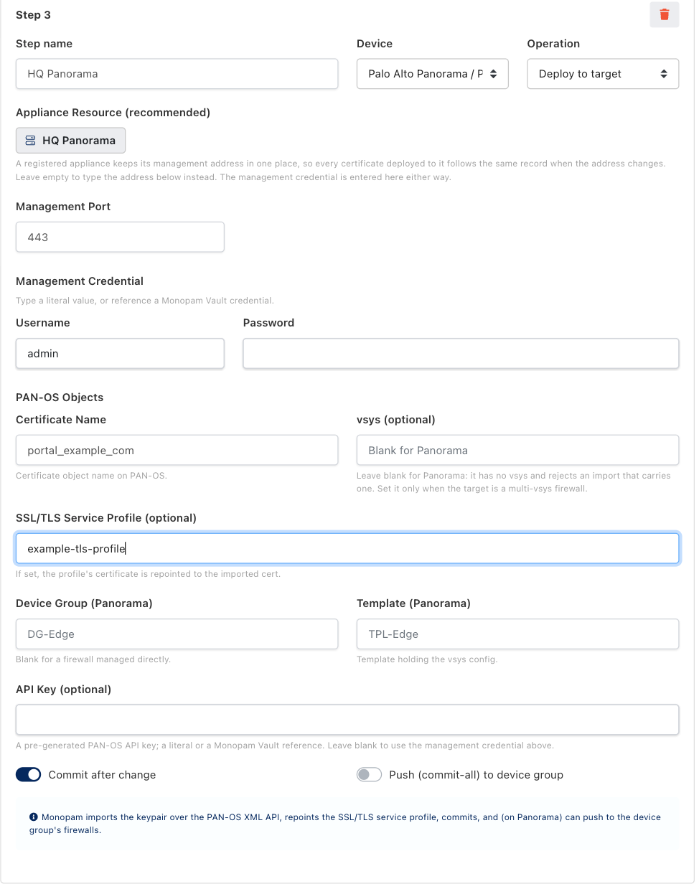Click the server icon in HQ Panorama chip
The image size is (699, 884).
tap(30, 141)
